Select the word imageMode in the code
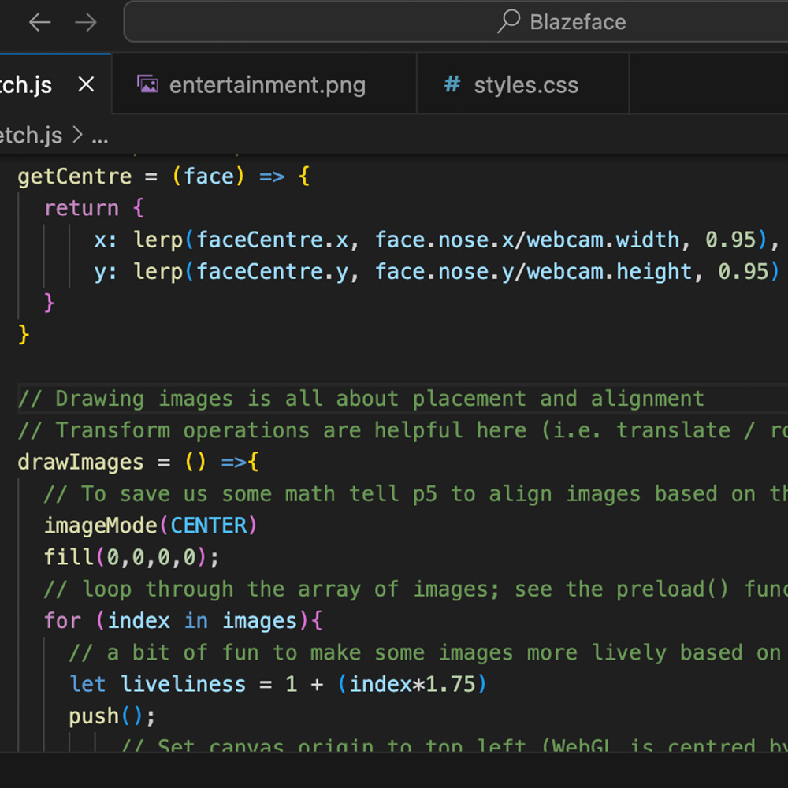Screen dimensions: 788x788 tap(95, 525)
